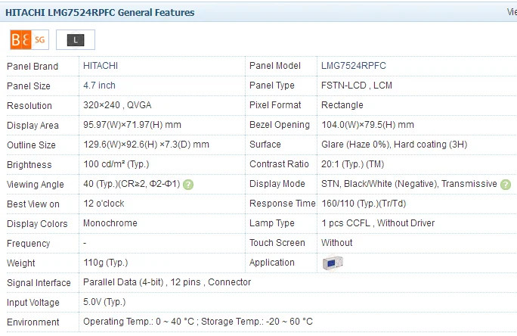The height and width of the screenshot is (336, 517).
Task: Click the Touch Screen Without value
Action: pyautogui.click(x=336, y=243)
